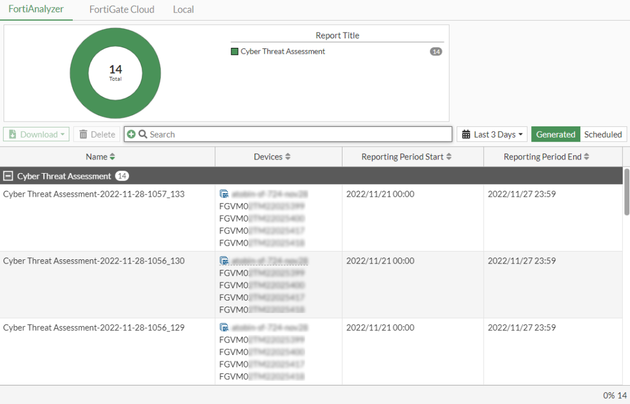Collapse the Cyber Threat Assessment group
630x404 pixels.
tap(8, 175)
